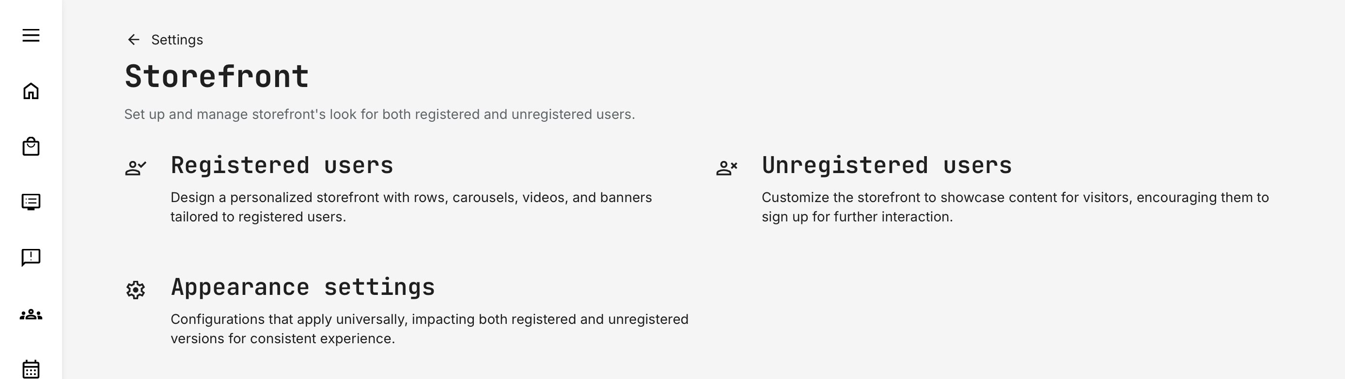Select the storefront description text
Image resolution: width=1345 pixels, height=379 pixels.
click(x=378, y=114)
